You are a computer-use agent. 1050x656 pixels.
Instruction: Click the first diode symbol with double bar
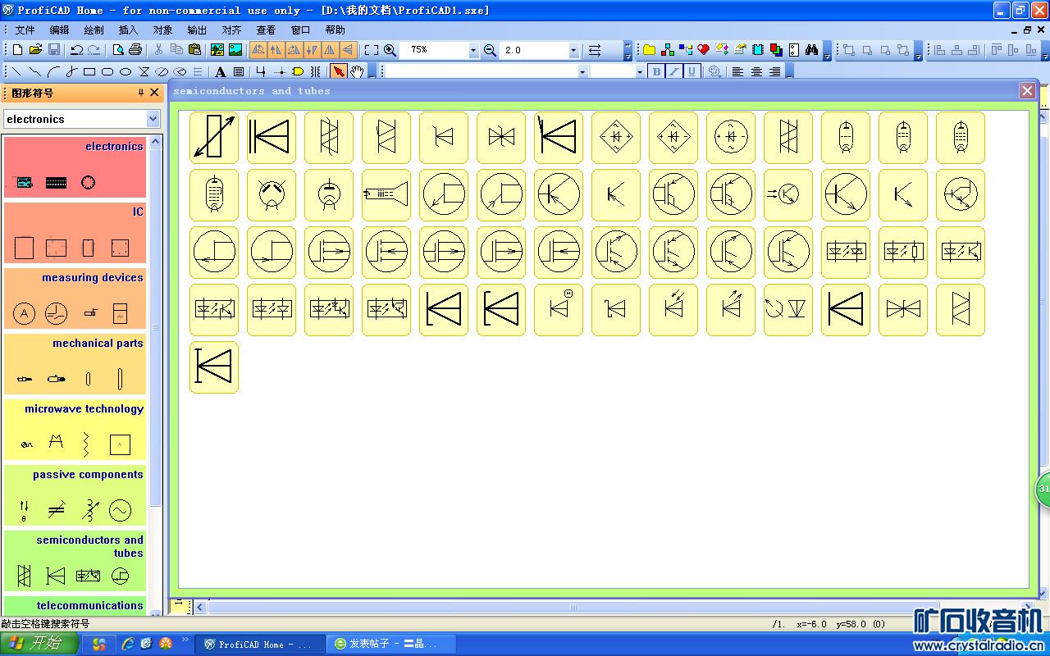272,137
